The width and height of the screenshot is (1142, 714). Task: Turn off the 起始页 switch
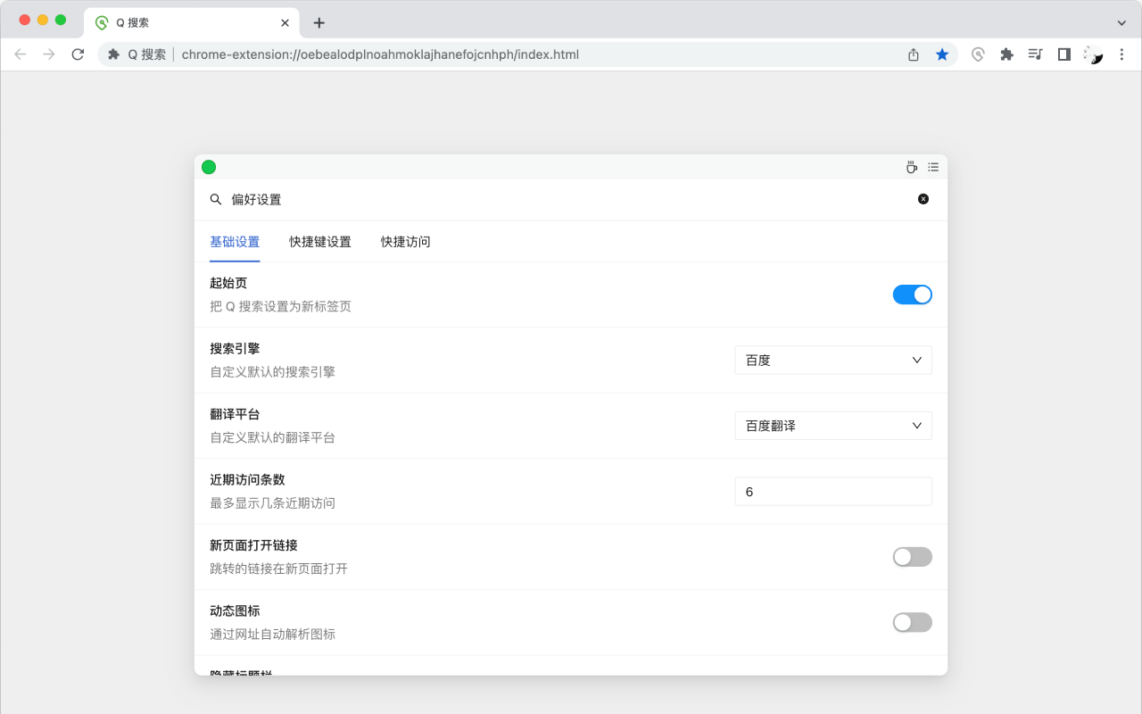pos(913,295)
